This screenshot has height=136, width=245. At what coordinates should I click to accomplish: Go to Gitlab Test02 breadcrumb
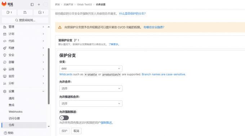point(85,5)
